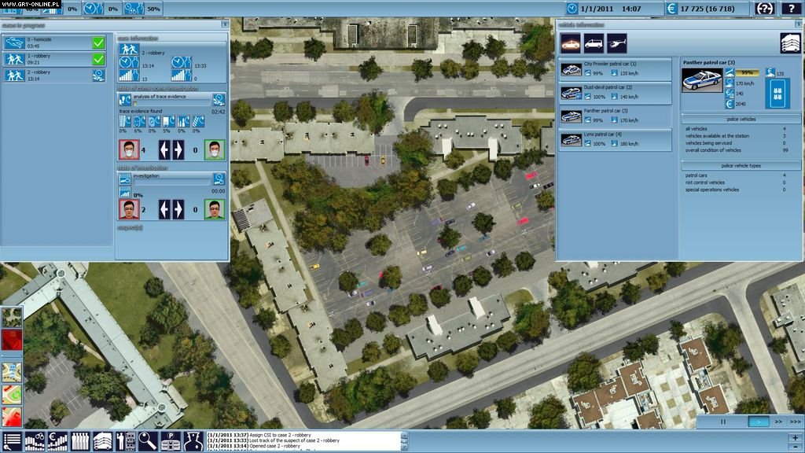The height and width of the screenshot is (453, 805).
Task: Open the van vehicle category
Action: [594, 42]
